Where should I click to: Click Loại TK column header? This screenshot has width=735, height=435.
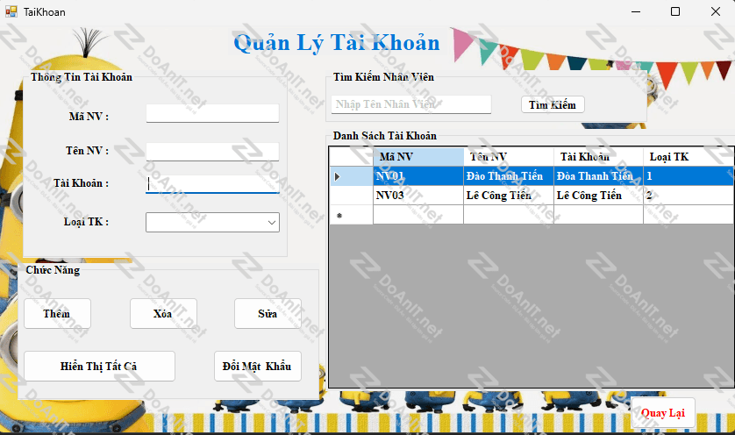point(689,157)
